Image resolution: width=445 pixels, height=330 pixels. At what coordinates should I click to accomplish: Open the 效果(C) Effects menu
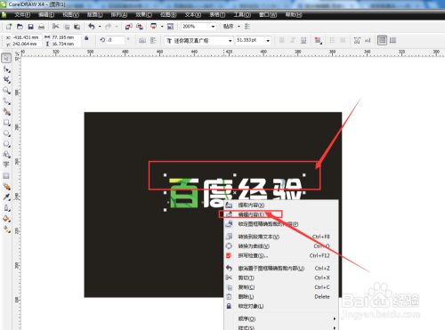coord(144,14)
